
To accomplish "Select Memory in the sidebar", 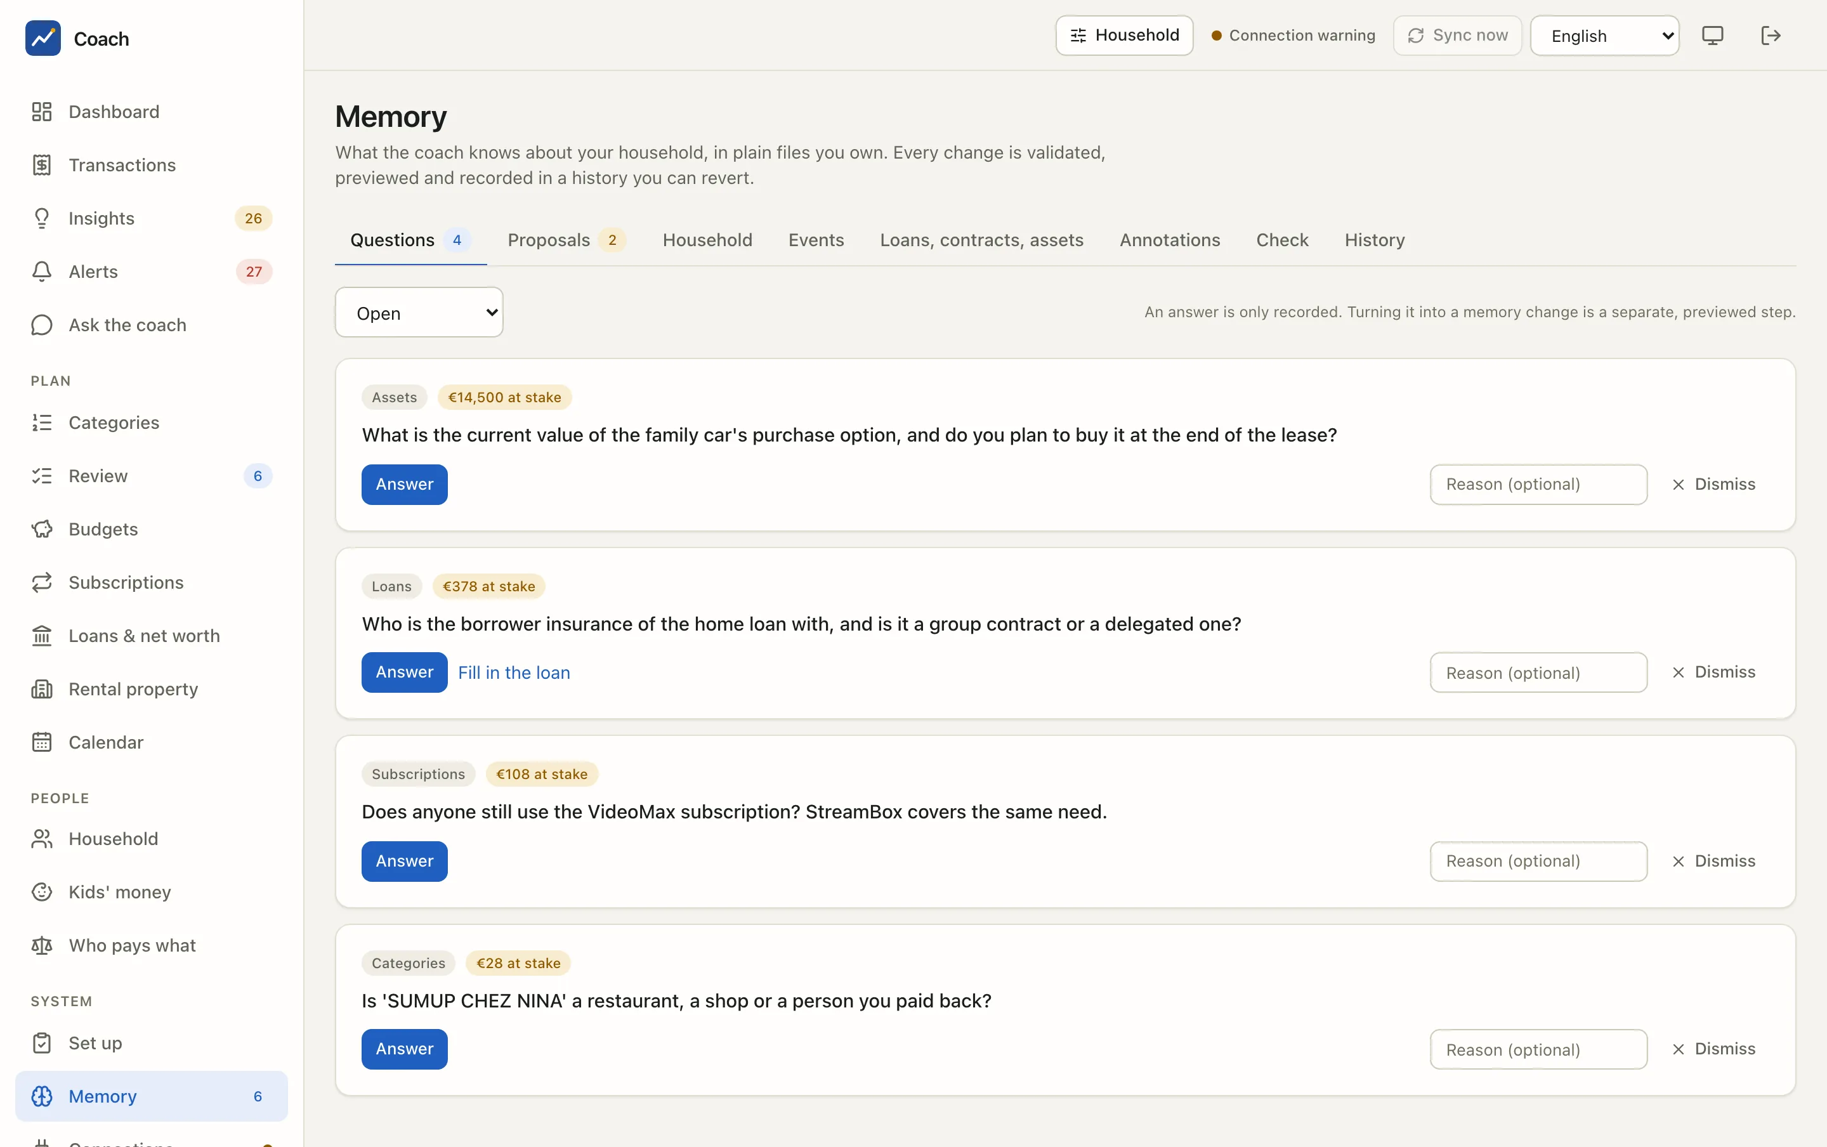I will point(151,1096).
